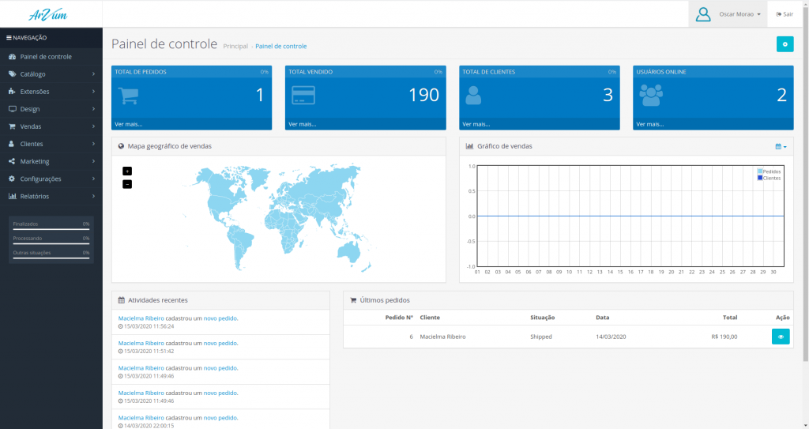This screenshot has width=809, height=429.
Task: Click the Pedidos legend swatch in chart
Action: click(760, 171)
